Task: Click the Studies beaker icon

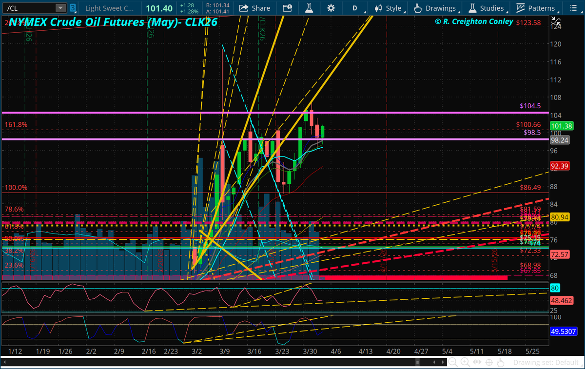Action: [472, 8]
